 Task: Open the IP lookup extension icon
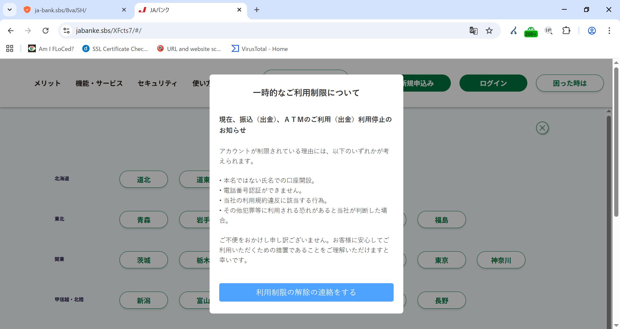[549, 31]
